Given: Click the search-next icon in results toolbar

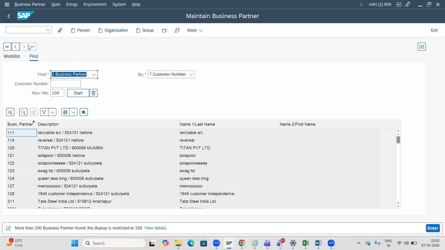Looking at the screenshot, I should pyautogui.click(x=33, y=112).
